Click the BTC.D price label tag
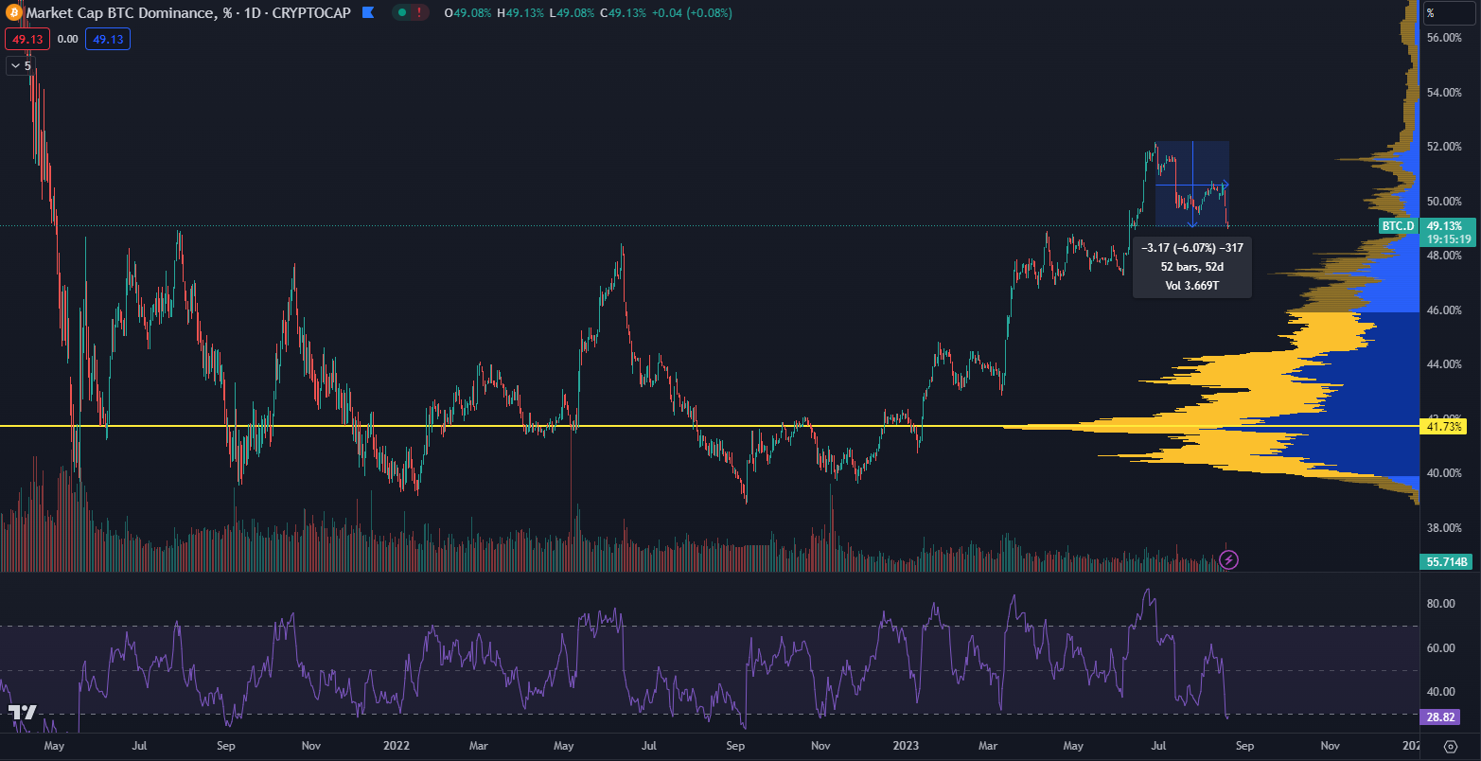1481x761 pixels. (x=1397, y=226)
